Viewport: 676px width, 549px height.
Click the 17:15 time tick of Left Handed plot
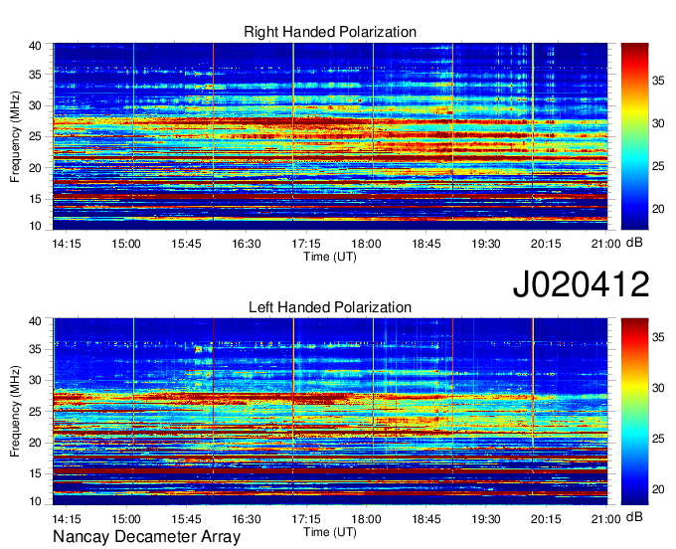[306, 519]
